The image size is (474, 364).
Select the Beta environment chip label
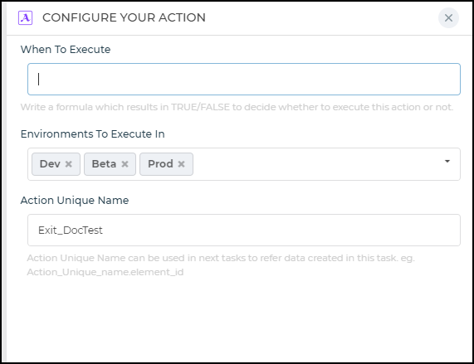coord(104,164)
